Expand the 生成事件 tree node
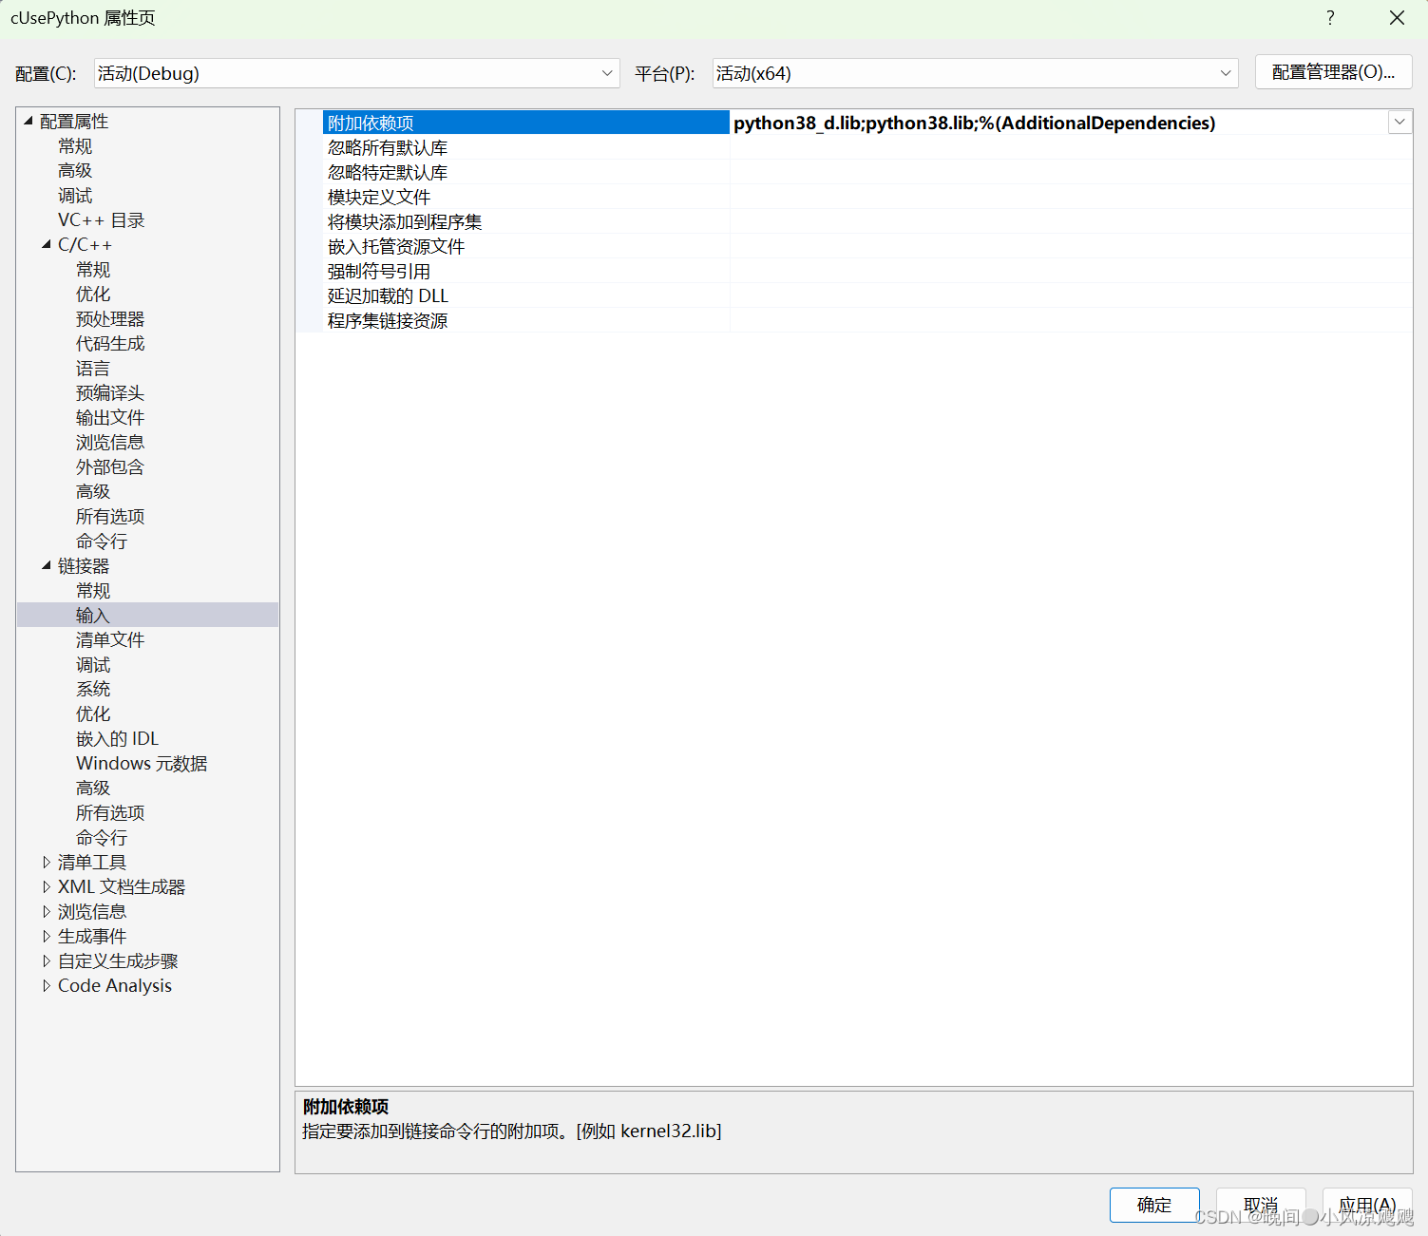 pyautogui.click(x=48, y=936)
